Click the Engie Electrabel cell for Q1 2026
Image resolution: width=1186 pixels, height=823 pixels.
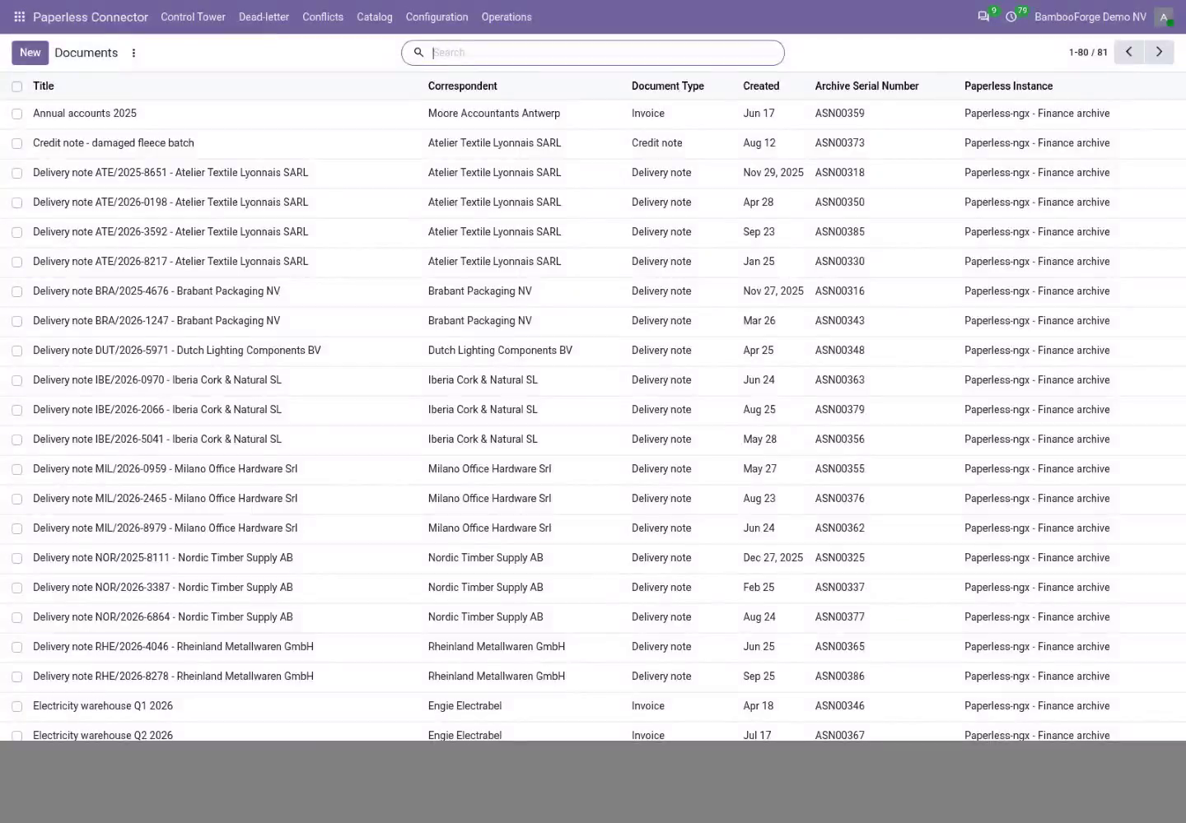(465, 706)
